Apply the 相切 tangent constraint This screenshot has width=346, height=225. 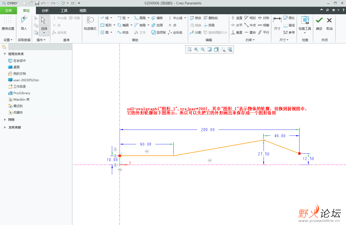click(x=250, y=18)
